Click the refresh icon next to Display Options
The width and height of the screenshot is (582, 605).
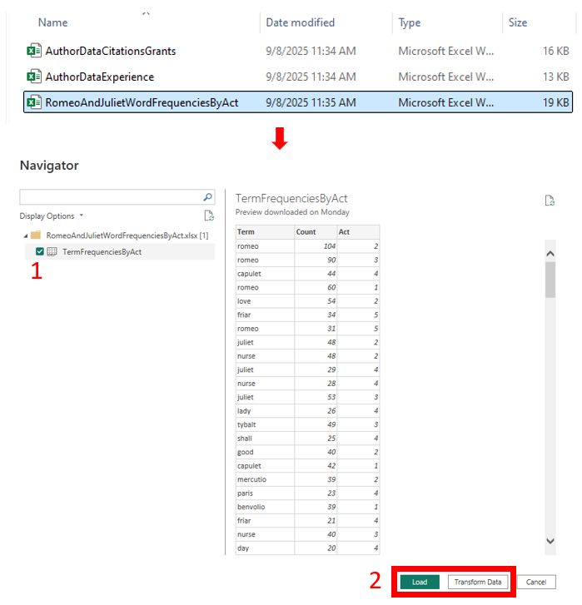(x=209, y=216)
